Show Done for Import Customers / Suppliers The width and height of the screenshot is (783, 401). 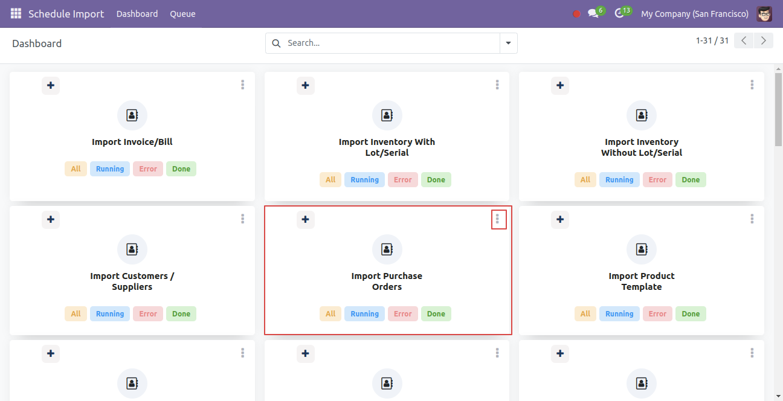181,314
